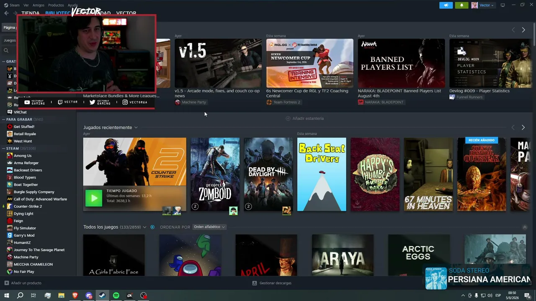Screen dimensions: 536x301
Task: Open Windows taskbar search
Action: pos(20,296)
